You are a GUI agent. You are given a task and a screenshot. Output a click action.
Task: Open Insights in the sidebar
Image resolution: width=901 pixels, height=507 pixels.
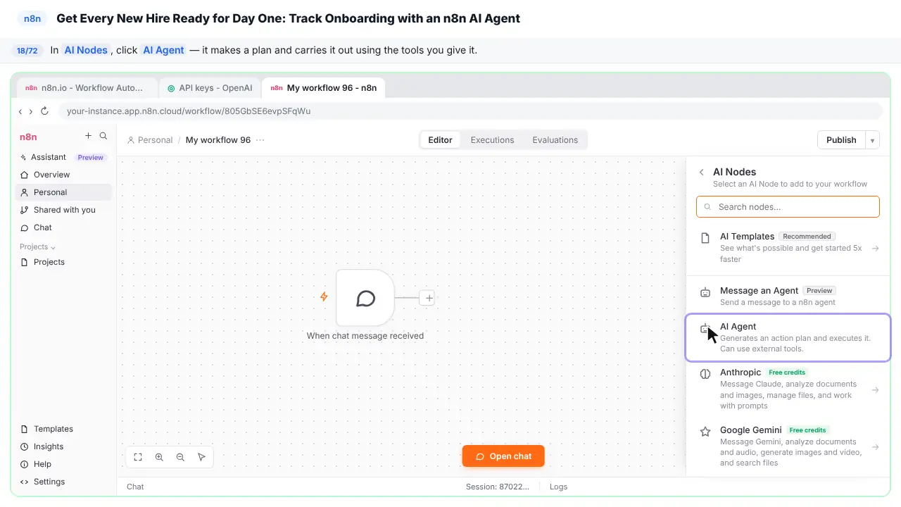click(x=63, y=446)
